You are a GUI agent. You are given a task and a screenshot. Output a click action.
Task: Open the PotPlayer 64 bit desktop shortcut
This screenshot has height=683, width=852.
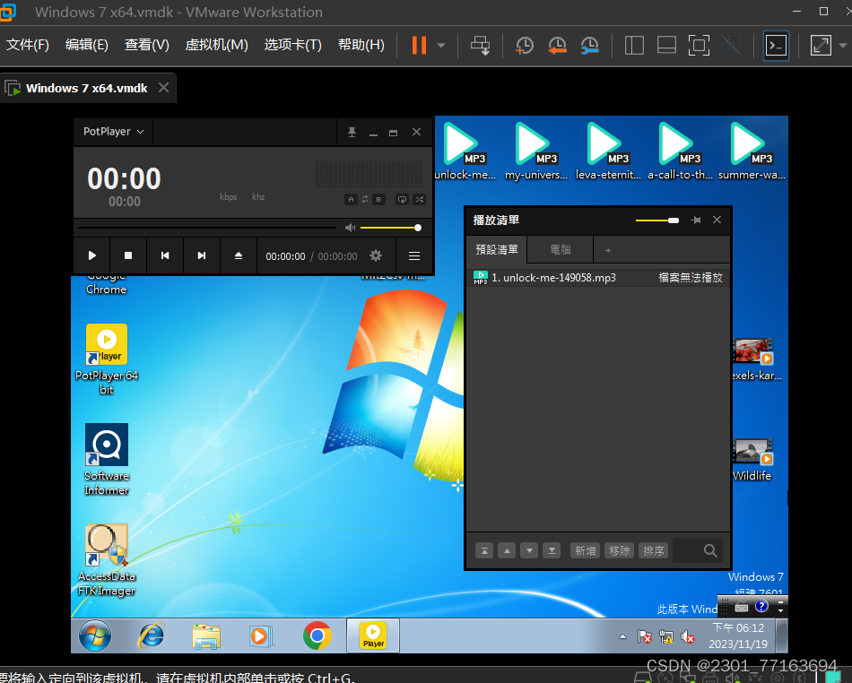(x=107, y=359)
